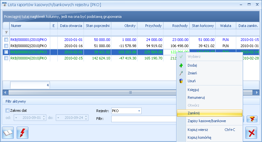Screen dimensions: 262x142
Task: Click the cell value 50 000.00
Action: (x=102, y=40)
